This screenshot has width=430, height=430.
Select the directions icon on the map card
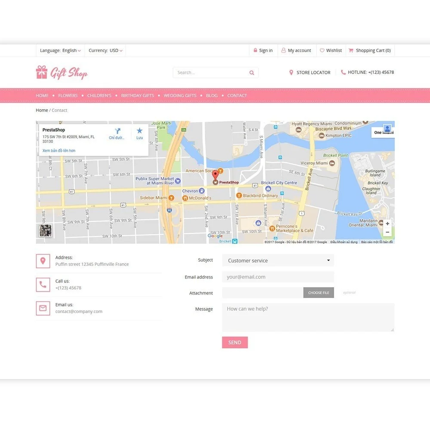click(x=116, y=131)
